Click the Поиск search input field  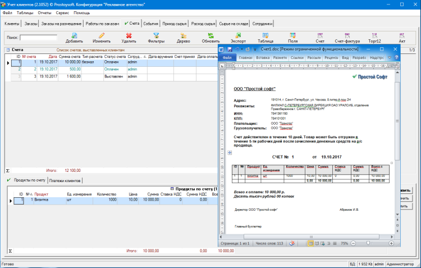tap(38, 38)
